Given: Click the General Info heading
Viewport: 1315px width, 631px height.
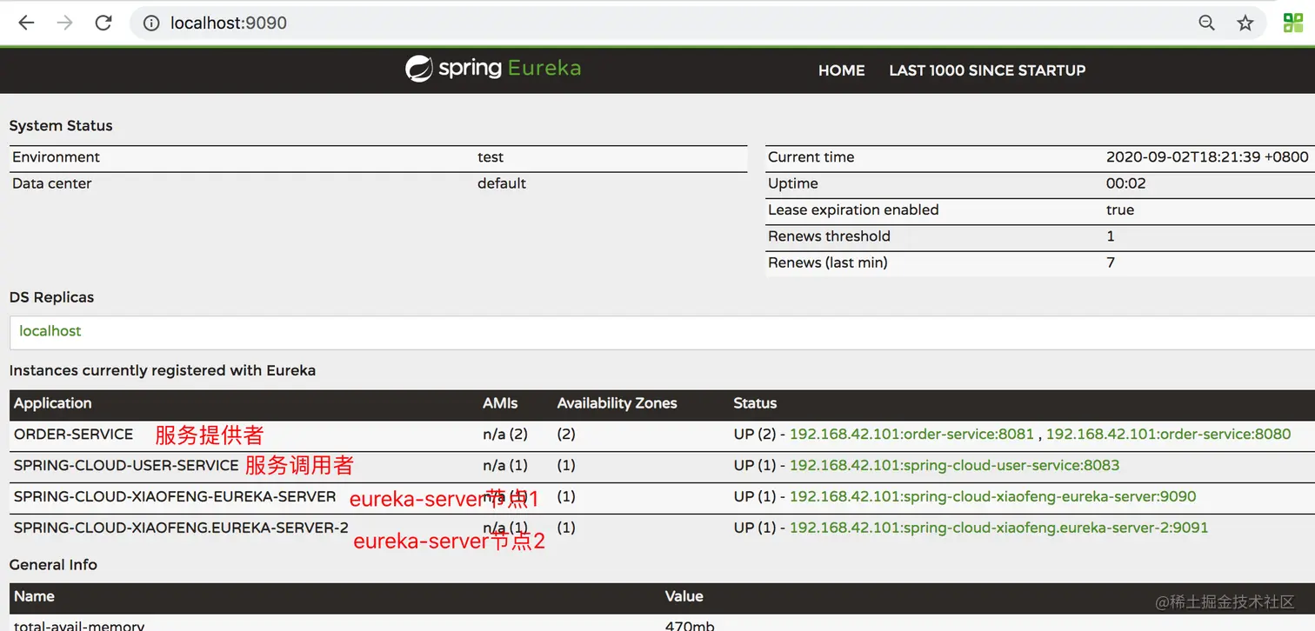Looking at the screenshot, I should click(53, 565).
